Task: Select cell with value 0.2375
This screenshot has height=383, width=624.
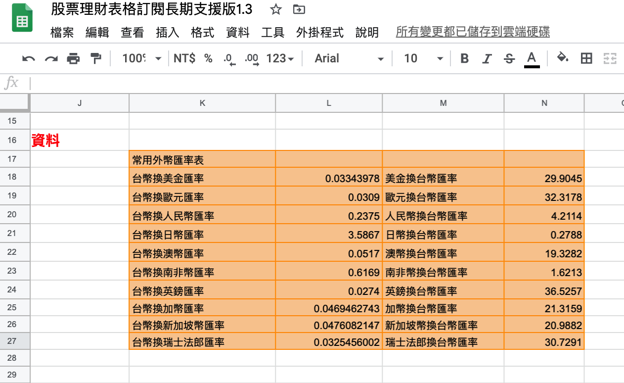Action: (329, 215)
